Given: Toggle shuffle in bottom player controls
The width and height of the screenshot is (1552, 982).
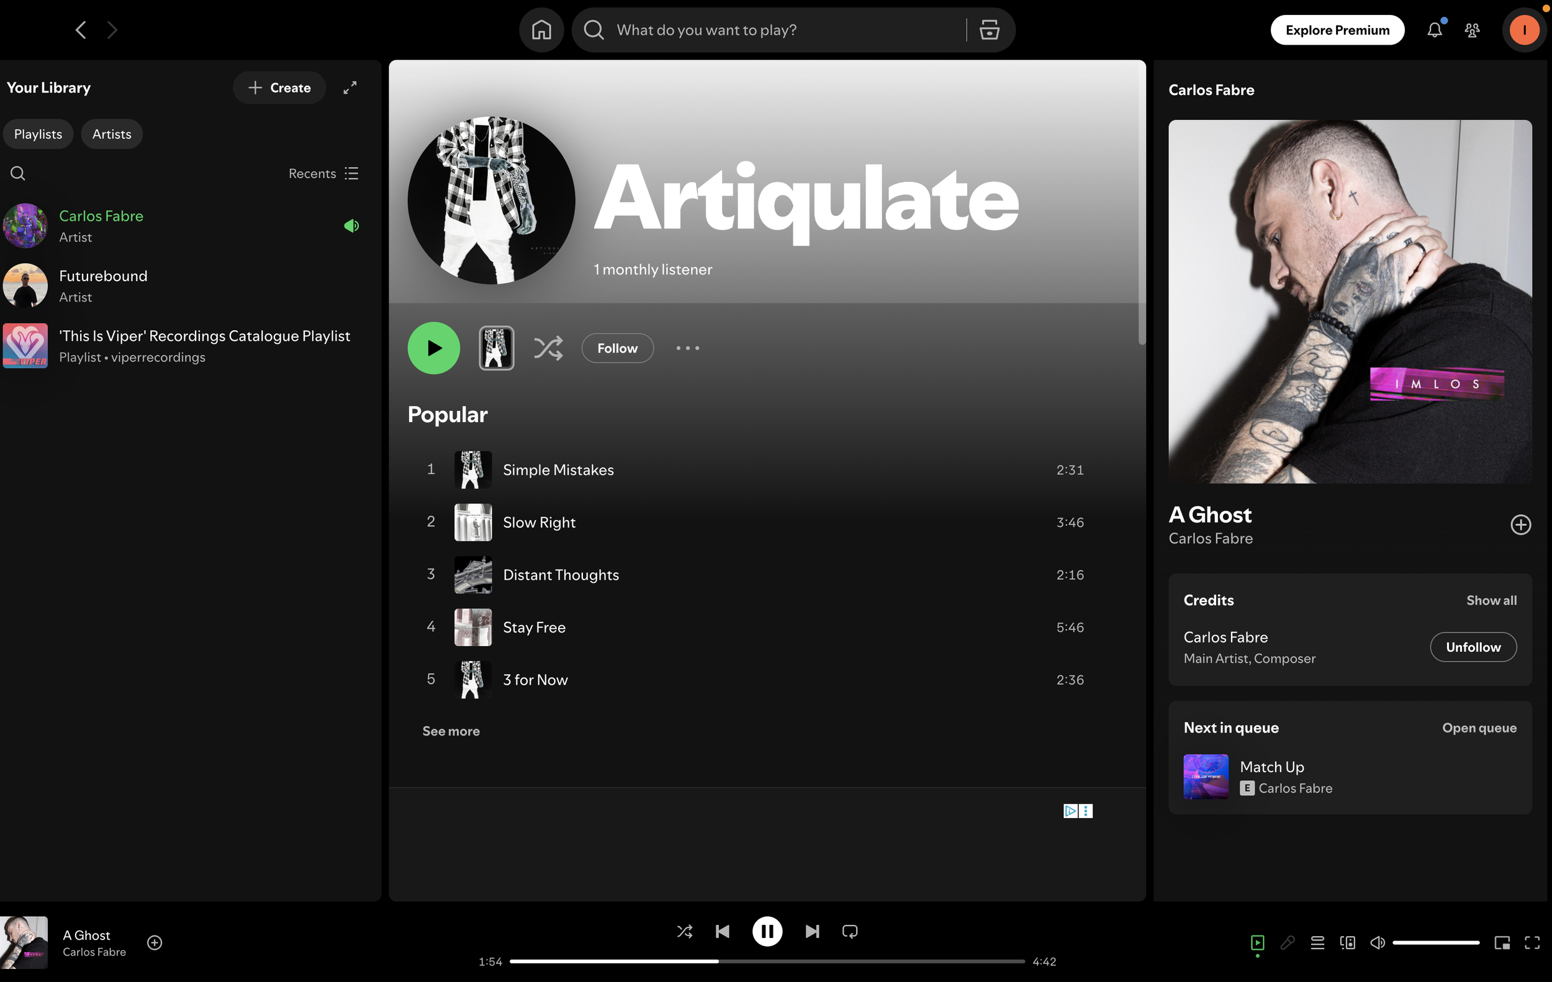Looking at the screenshot, I should click(685, 931).
